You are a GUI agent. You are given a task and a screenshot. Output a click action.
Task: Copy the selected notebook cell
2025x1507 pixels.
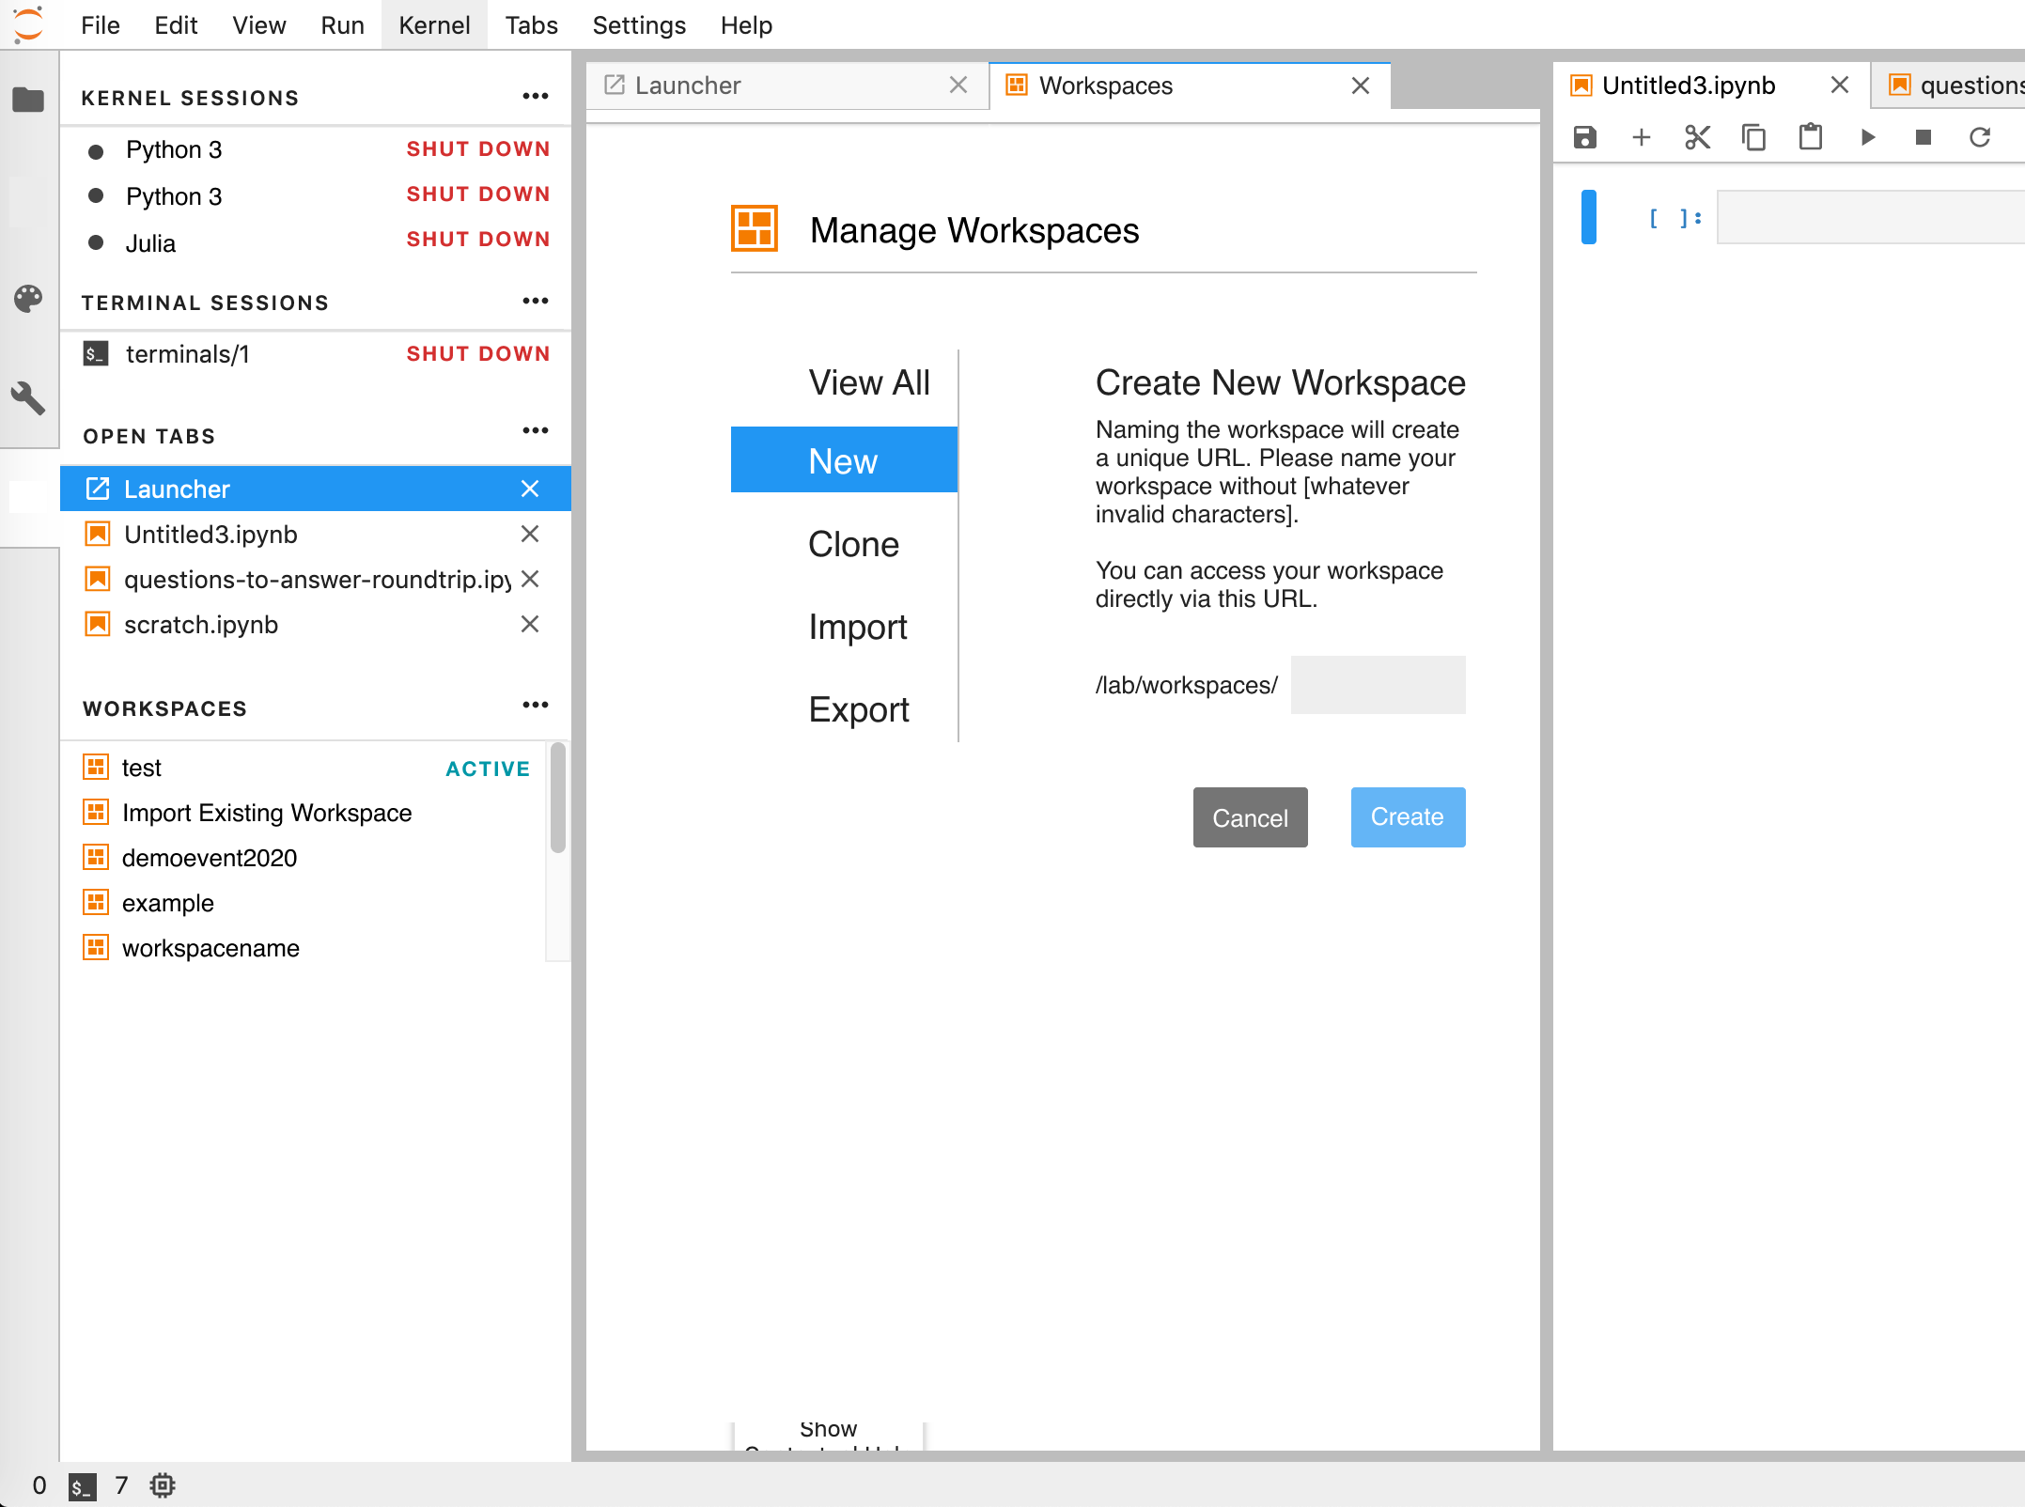tap(1752, 137)
